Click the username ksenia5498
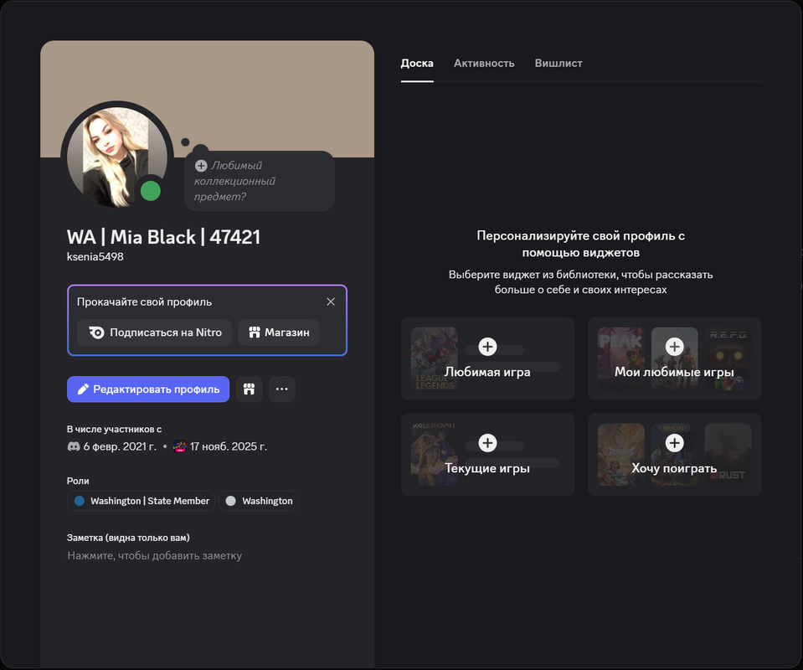This screenshot has width=803, height=670. (x=95, y=256)
